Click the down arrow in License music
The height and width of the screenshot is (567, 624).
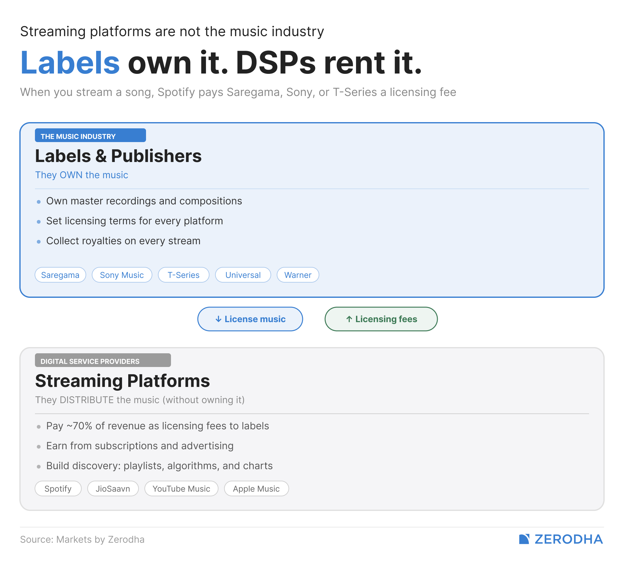point(218,319)
